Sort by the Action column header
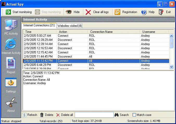 pos(72,32)
